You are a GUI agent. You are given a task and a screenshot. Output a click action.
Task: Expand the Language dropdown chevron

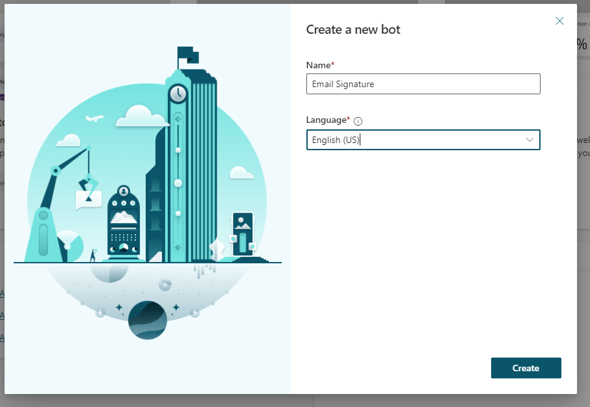[x=530, y=140]
